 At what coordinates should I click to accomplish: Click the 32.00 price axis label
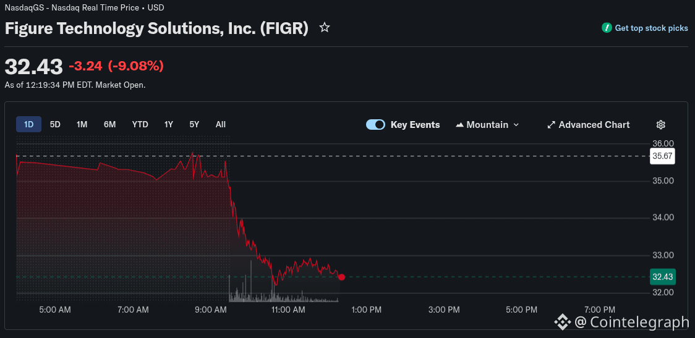click(664, 292)
